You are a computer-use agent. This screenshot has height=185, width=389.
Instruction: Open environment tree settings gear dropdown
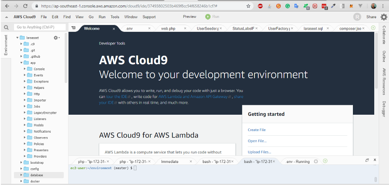(x=57, y=38)
